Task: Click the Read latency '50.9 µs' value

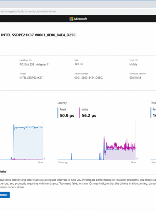Action: pyautogui.click(x=67, y=115)
